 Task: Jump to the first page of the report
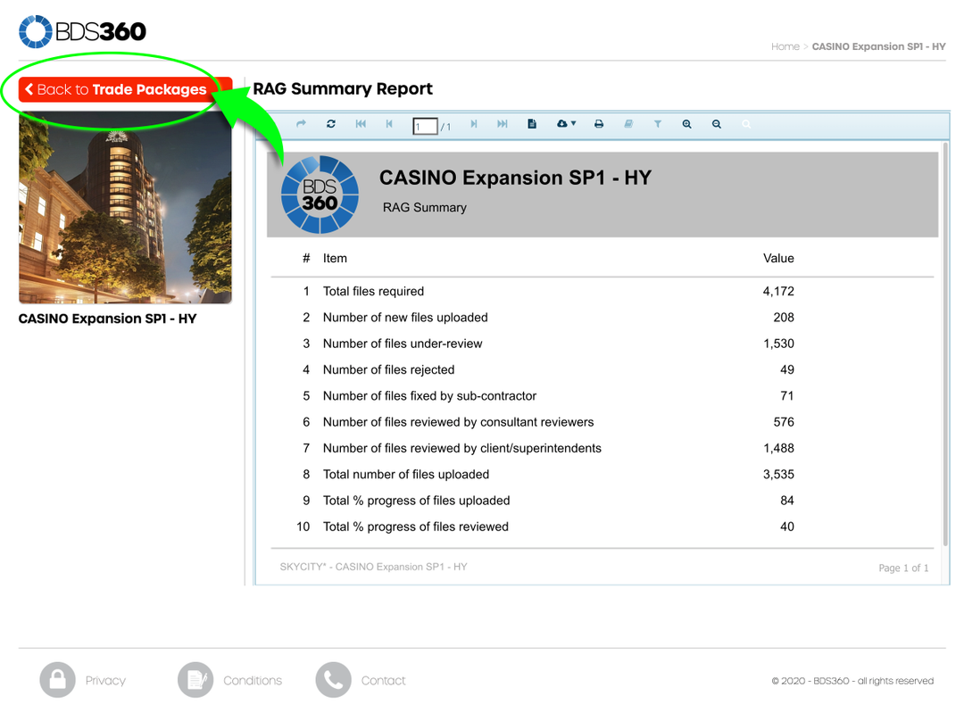[x=361, y=125]
